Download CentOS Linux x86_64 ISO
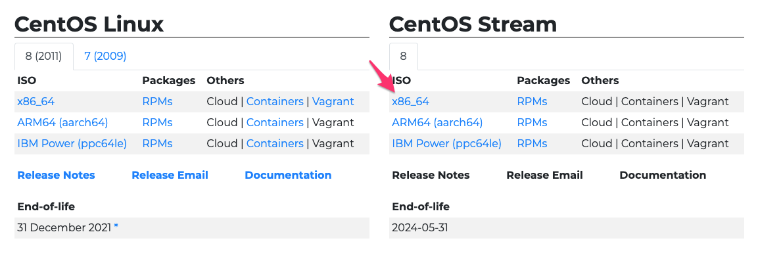The image size is (758, 253). pyautogui.click(x=36, y=102)
